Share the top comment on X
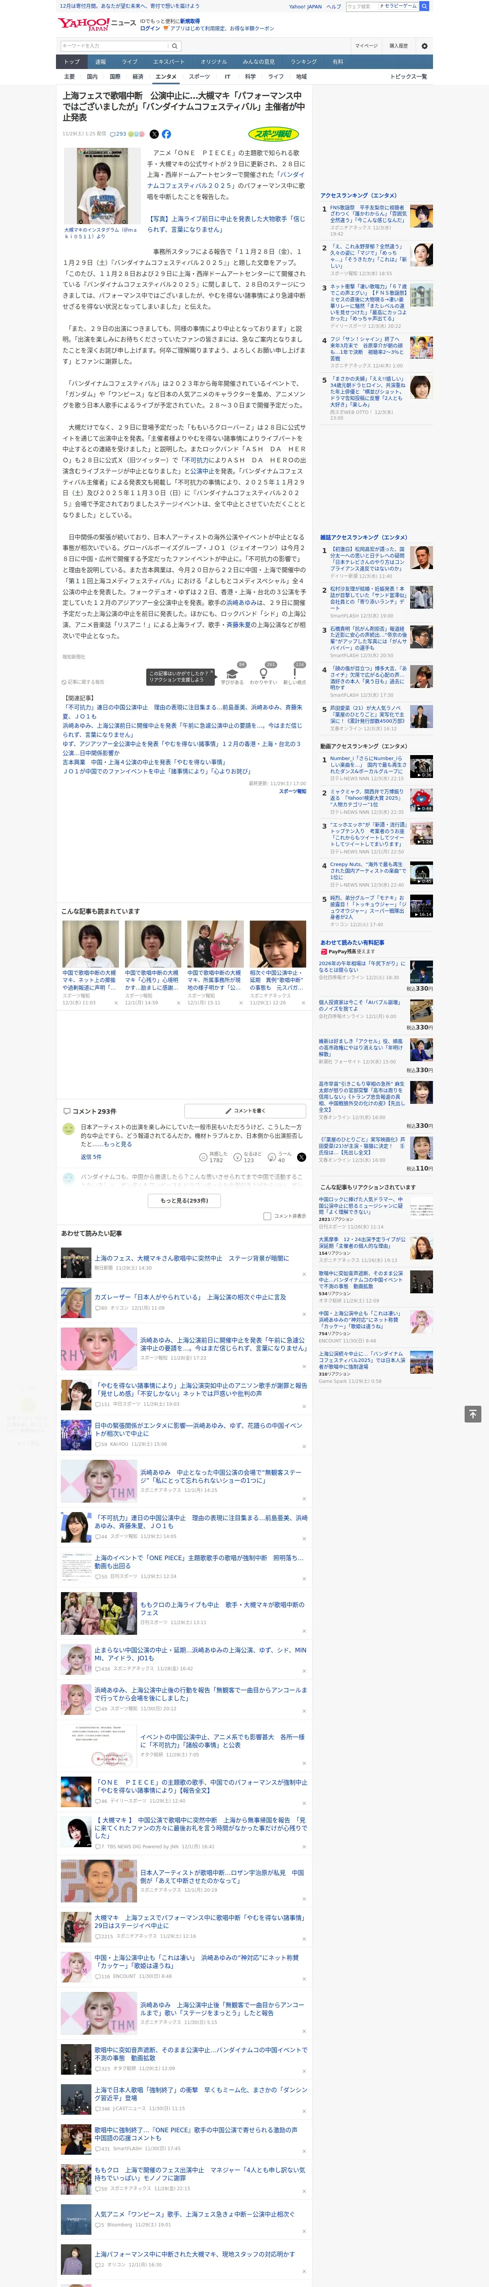The width and height of the screenshot is (489, 2287). pos(301,1157)
